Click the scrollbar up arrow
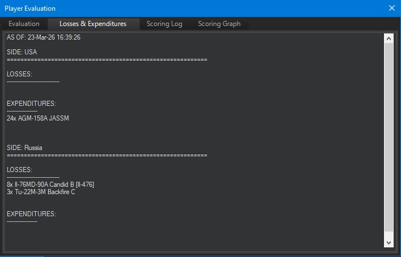 click(389, 38)
